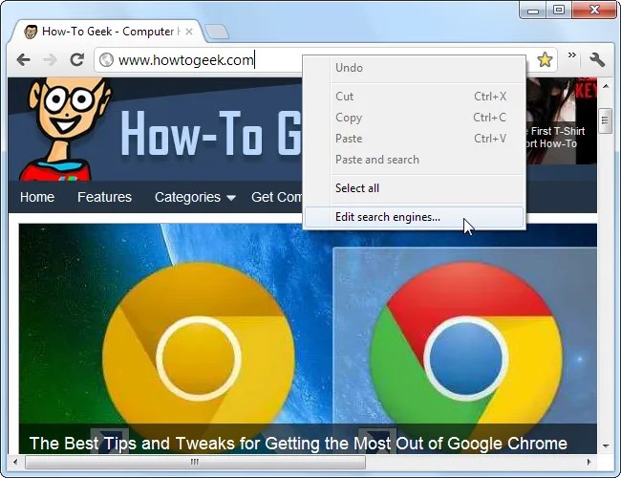Open the wrench settings menu
The width and height of the screenshot is (621, 478).
click(x=597, y=60)
